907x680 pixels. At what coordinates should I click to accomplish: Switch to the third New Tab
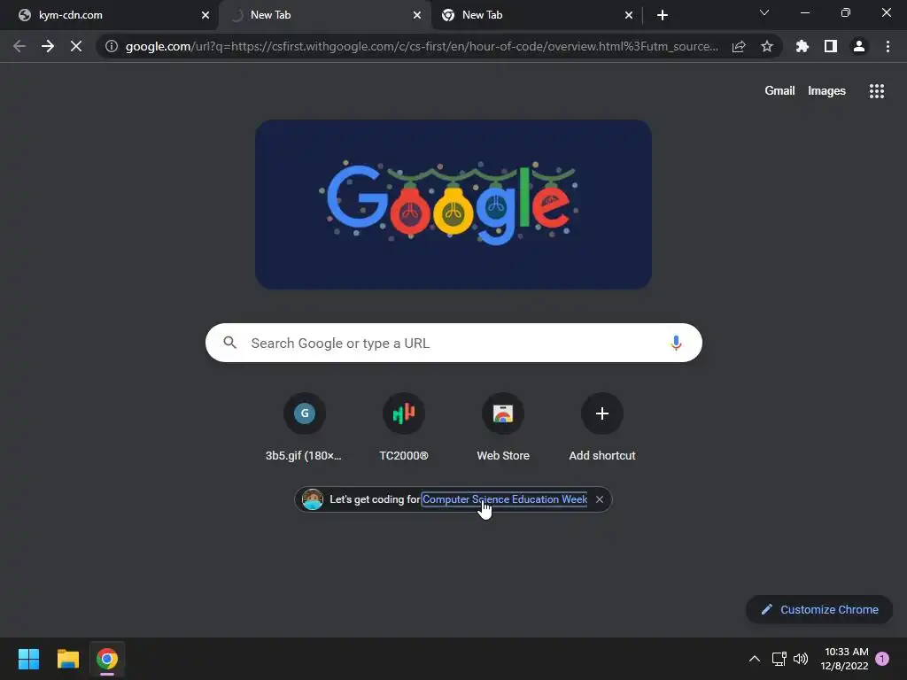click(535, 15)
